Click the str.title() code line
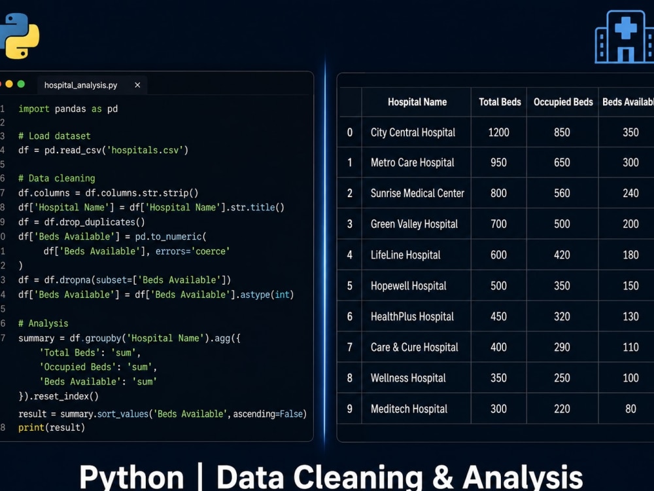Screen dimensions: 654x491 click(151, 208)
